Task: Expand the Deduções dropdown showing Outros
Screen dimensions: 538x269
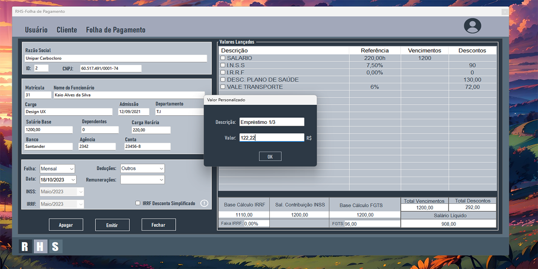Action: pos(142,169)
